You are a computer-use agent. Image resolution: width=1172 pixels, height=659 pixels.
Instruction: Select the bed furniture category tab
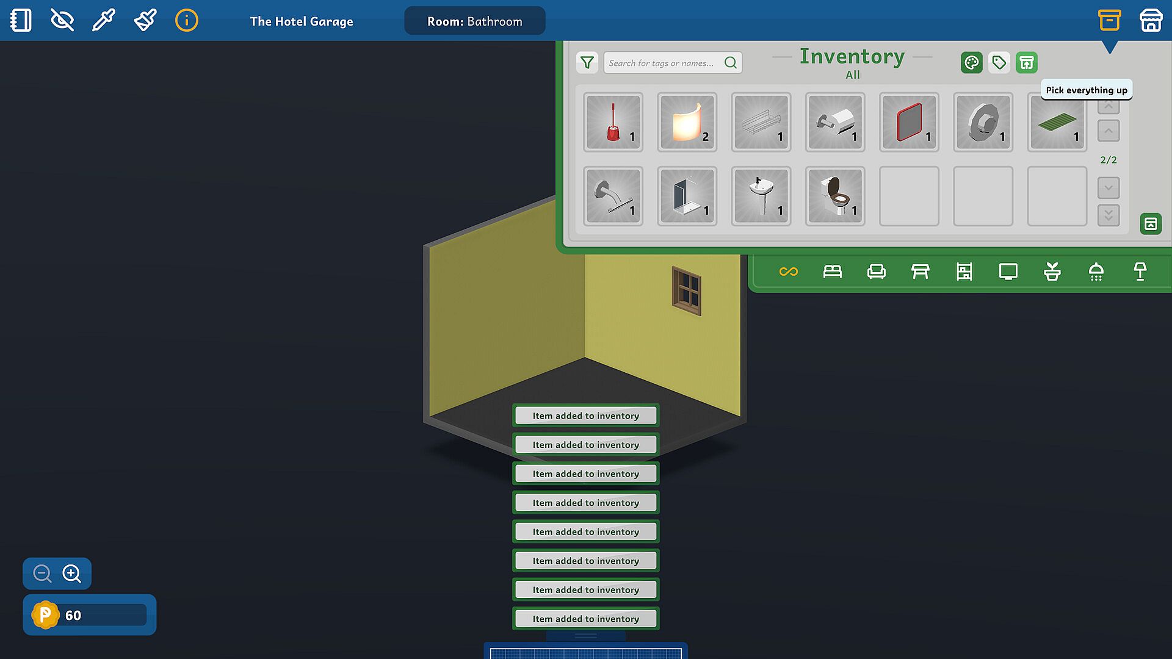click(832, 272)
